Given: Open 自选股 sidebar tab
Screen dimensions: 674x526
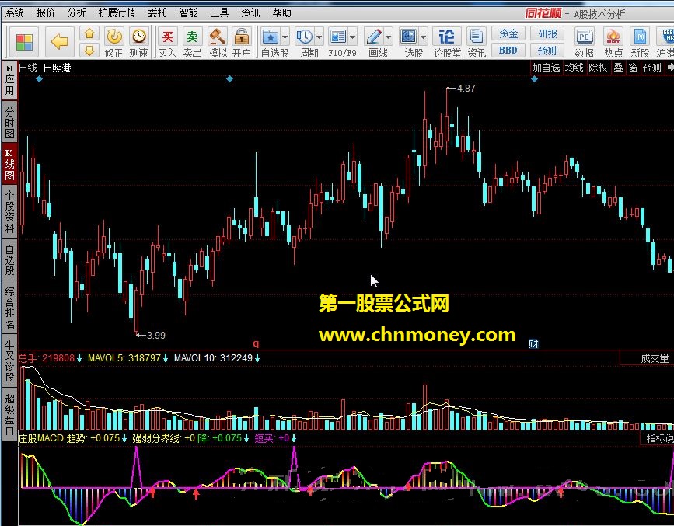Looking at the screenshot, I should tap(9, 260).
